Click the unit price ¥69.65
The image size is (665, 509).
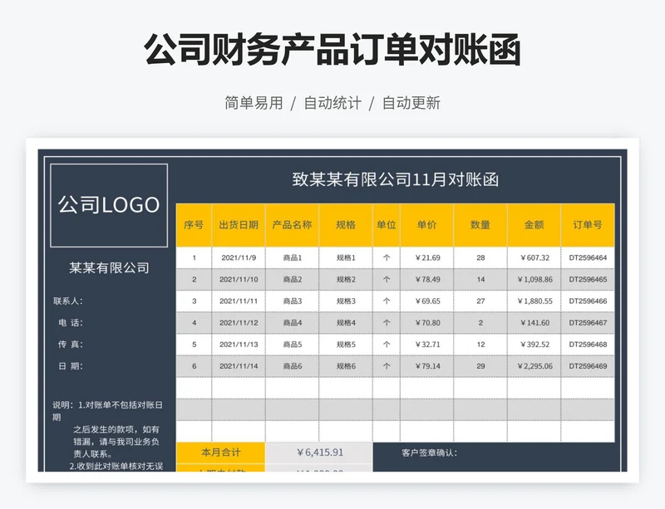[426, 301]
